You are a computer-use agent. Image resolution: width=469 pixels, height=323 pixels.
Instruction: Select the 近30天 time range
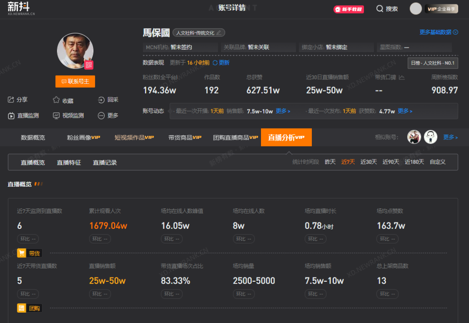pyautogui.click(x=368, y=162)
